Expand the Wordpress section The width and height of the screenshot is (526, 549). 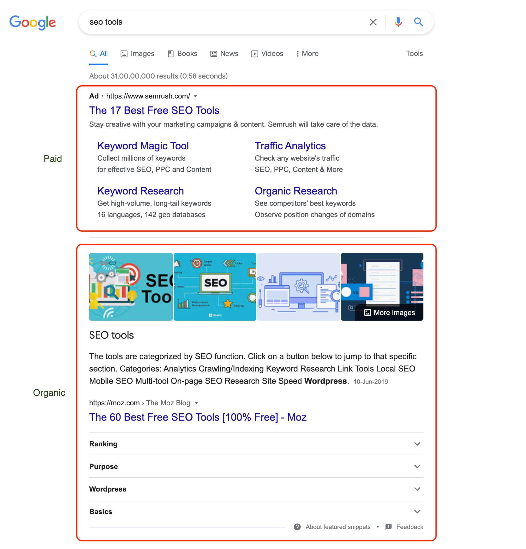pos(417,489)
